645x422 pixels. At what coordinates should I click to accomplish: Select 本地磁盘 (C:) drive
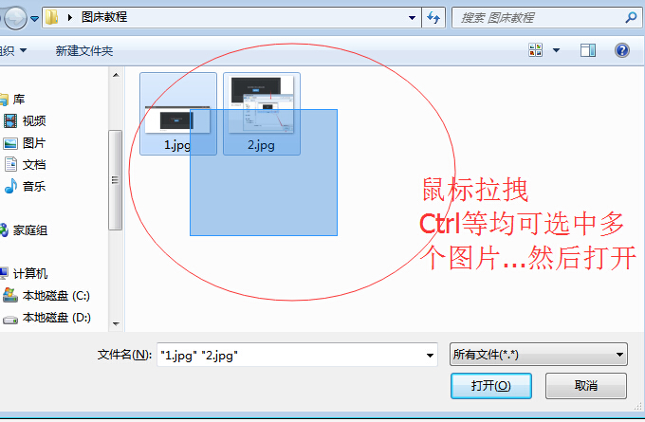click(46, 295)
